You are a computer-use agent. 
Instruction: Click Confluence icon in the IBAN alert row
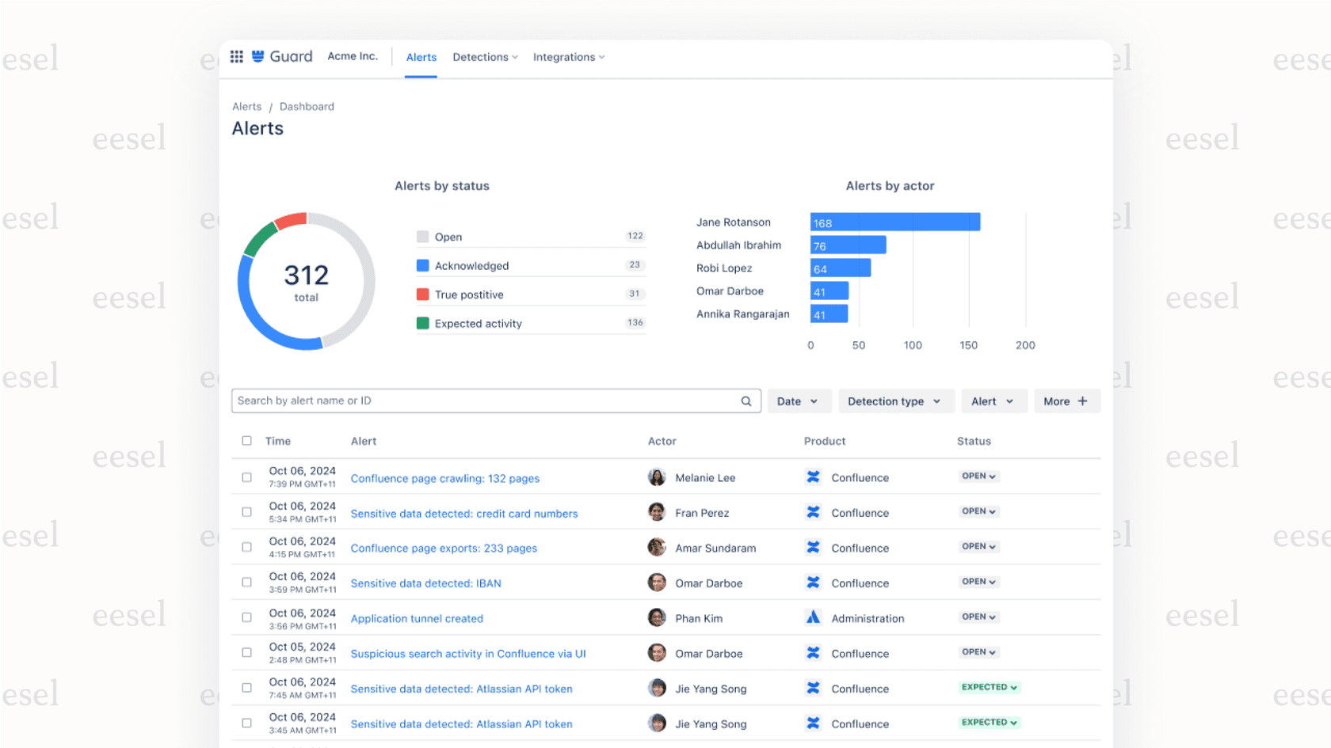click(813, 583)
